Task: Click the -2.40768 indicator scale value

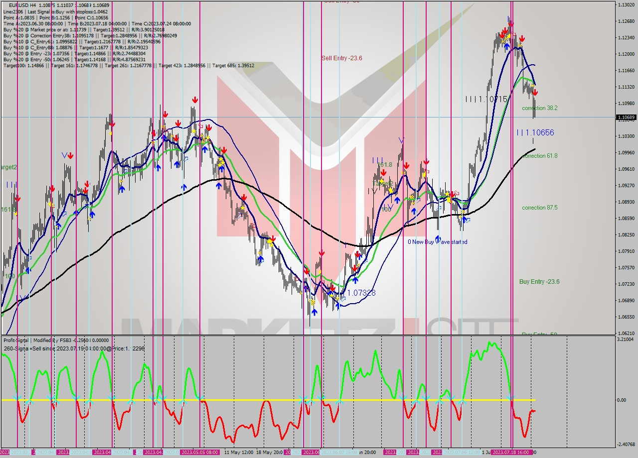Action: [x=626, y=444]
